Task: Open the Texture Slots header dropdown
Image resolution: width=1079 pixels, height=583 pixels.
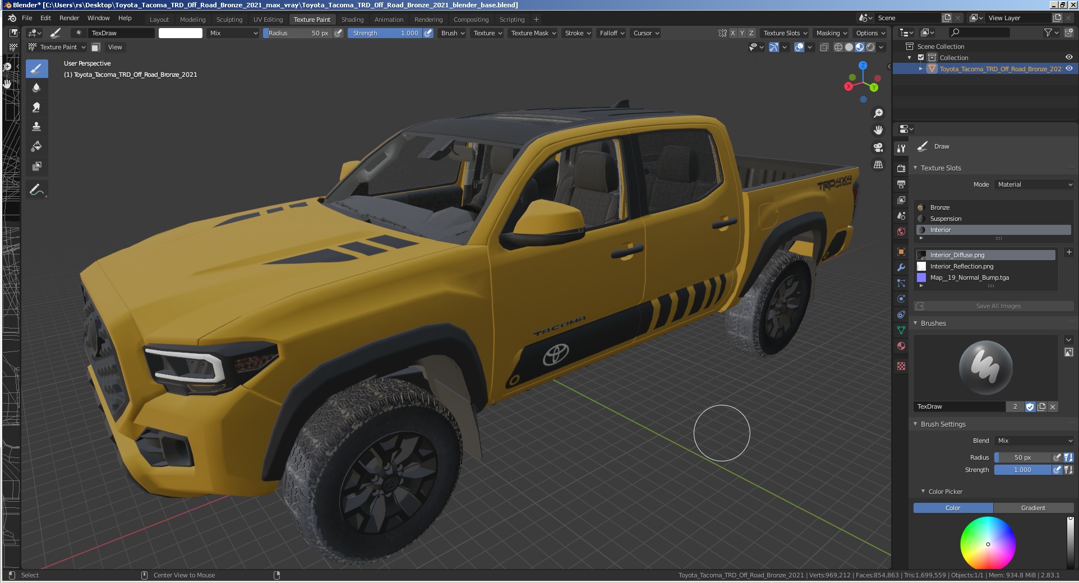Action: pyautogui.click(x=785, y=33)
